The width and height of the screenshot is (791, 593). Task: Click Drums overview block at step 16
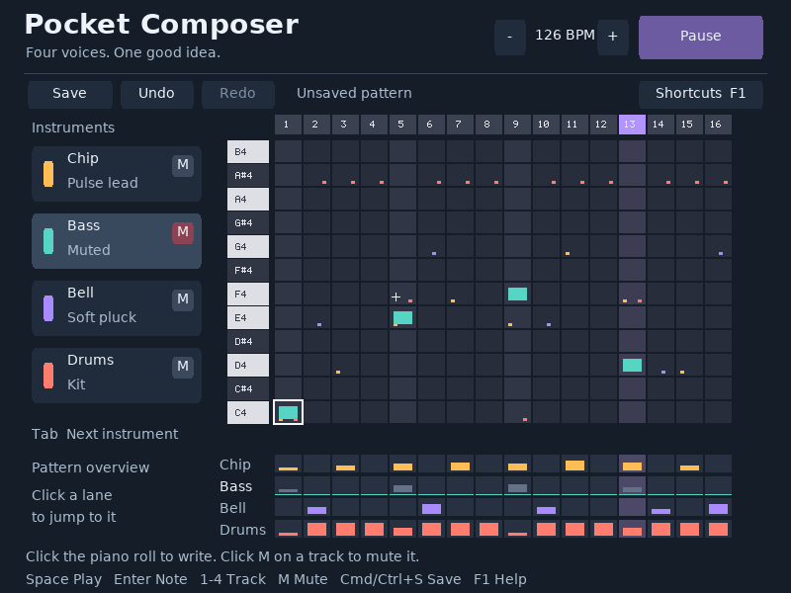coord(718,529)
